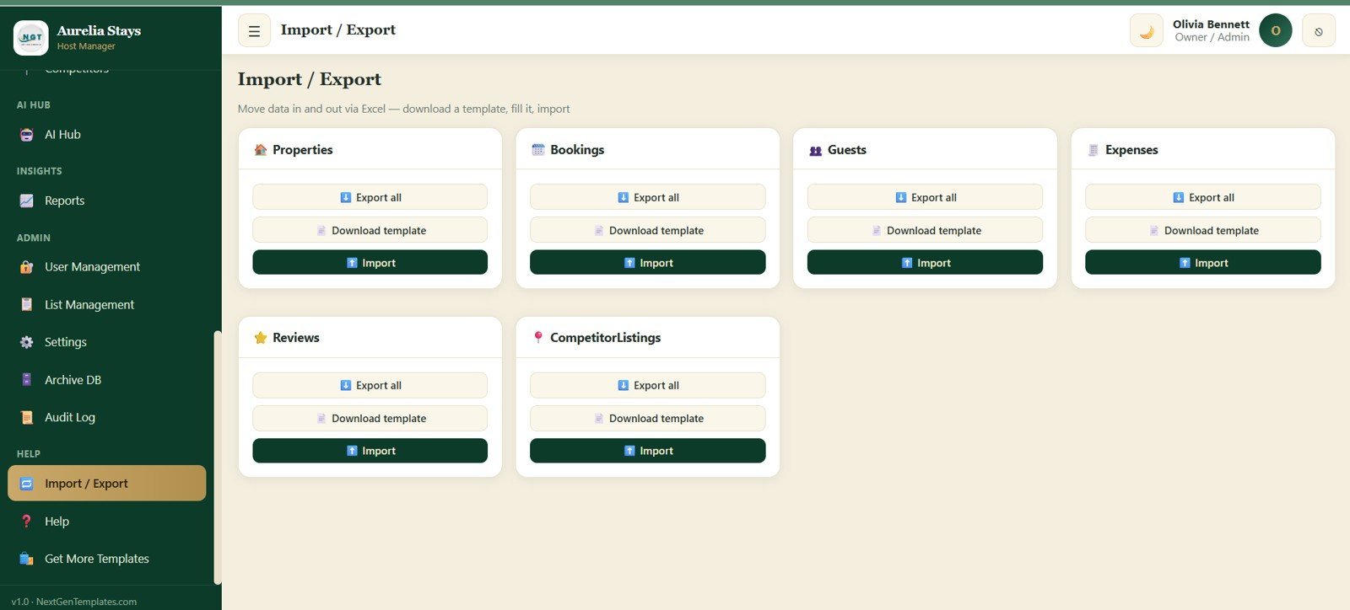Click the 'Owner / Admin' role text

pos(1212,37)
